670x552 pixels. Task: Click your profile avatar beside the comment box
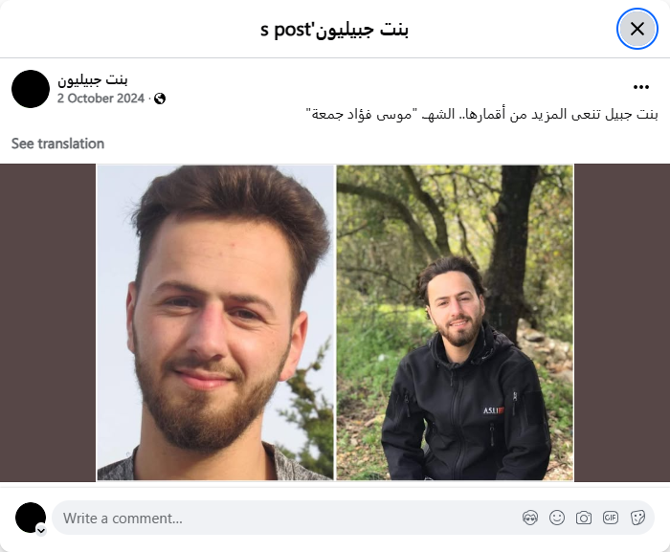pos(31,518)
